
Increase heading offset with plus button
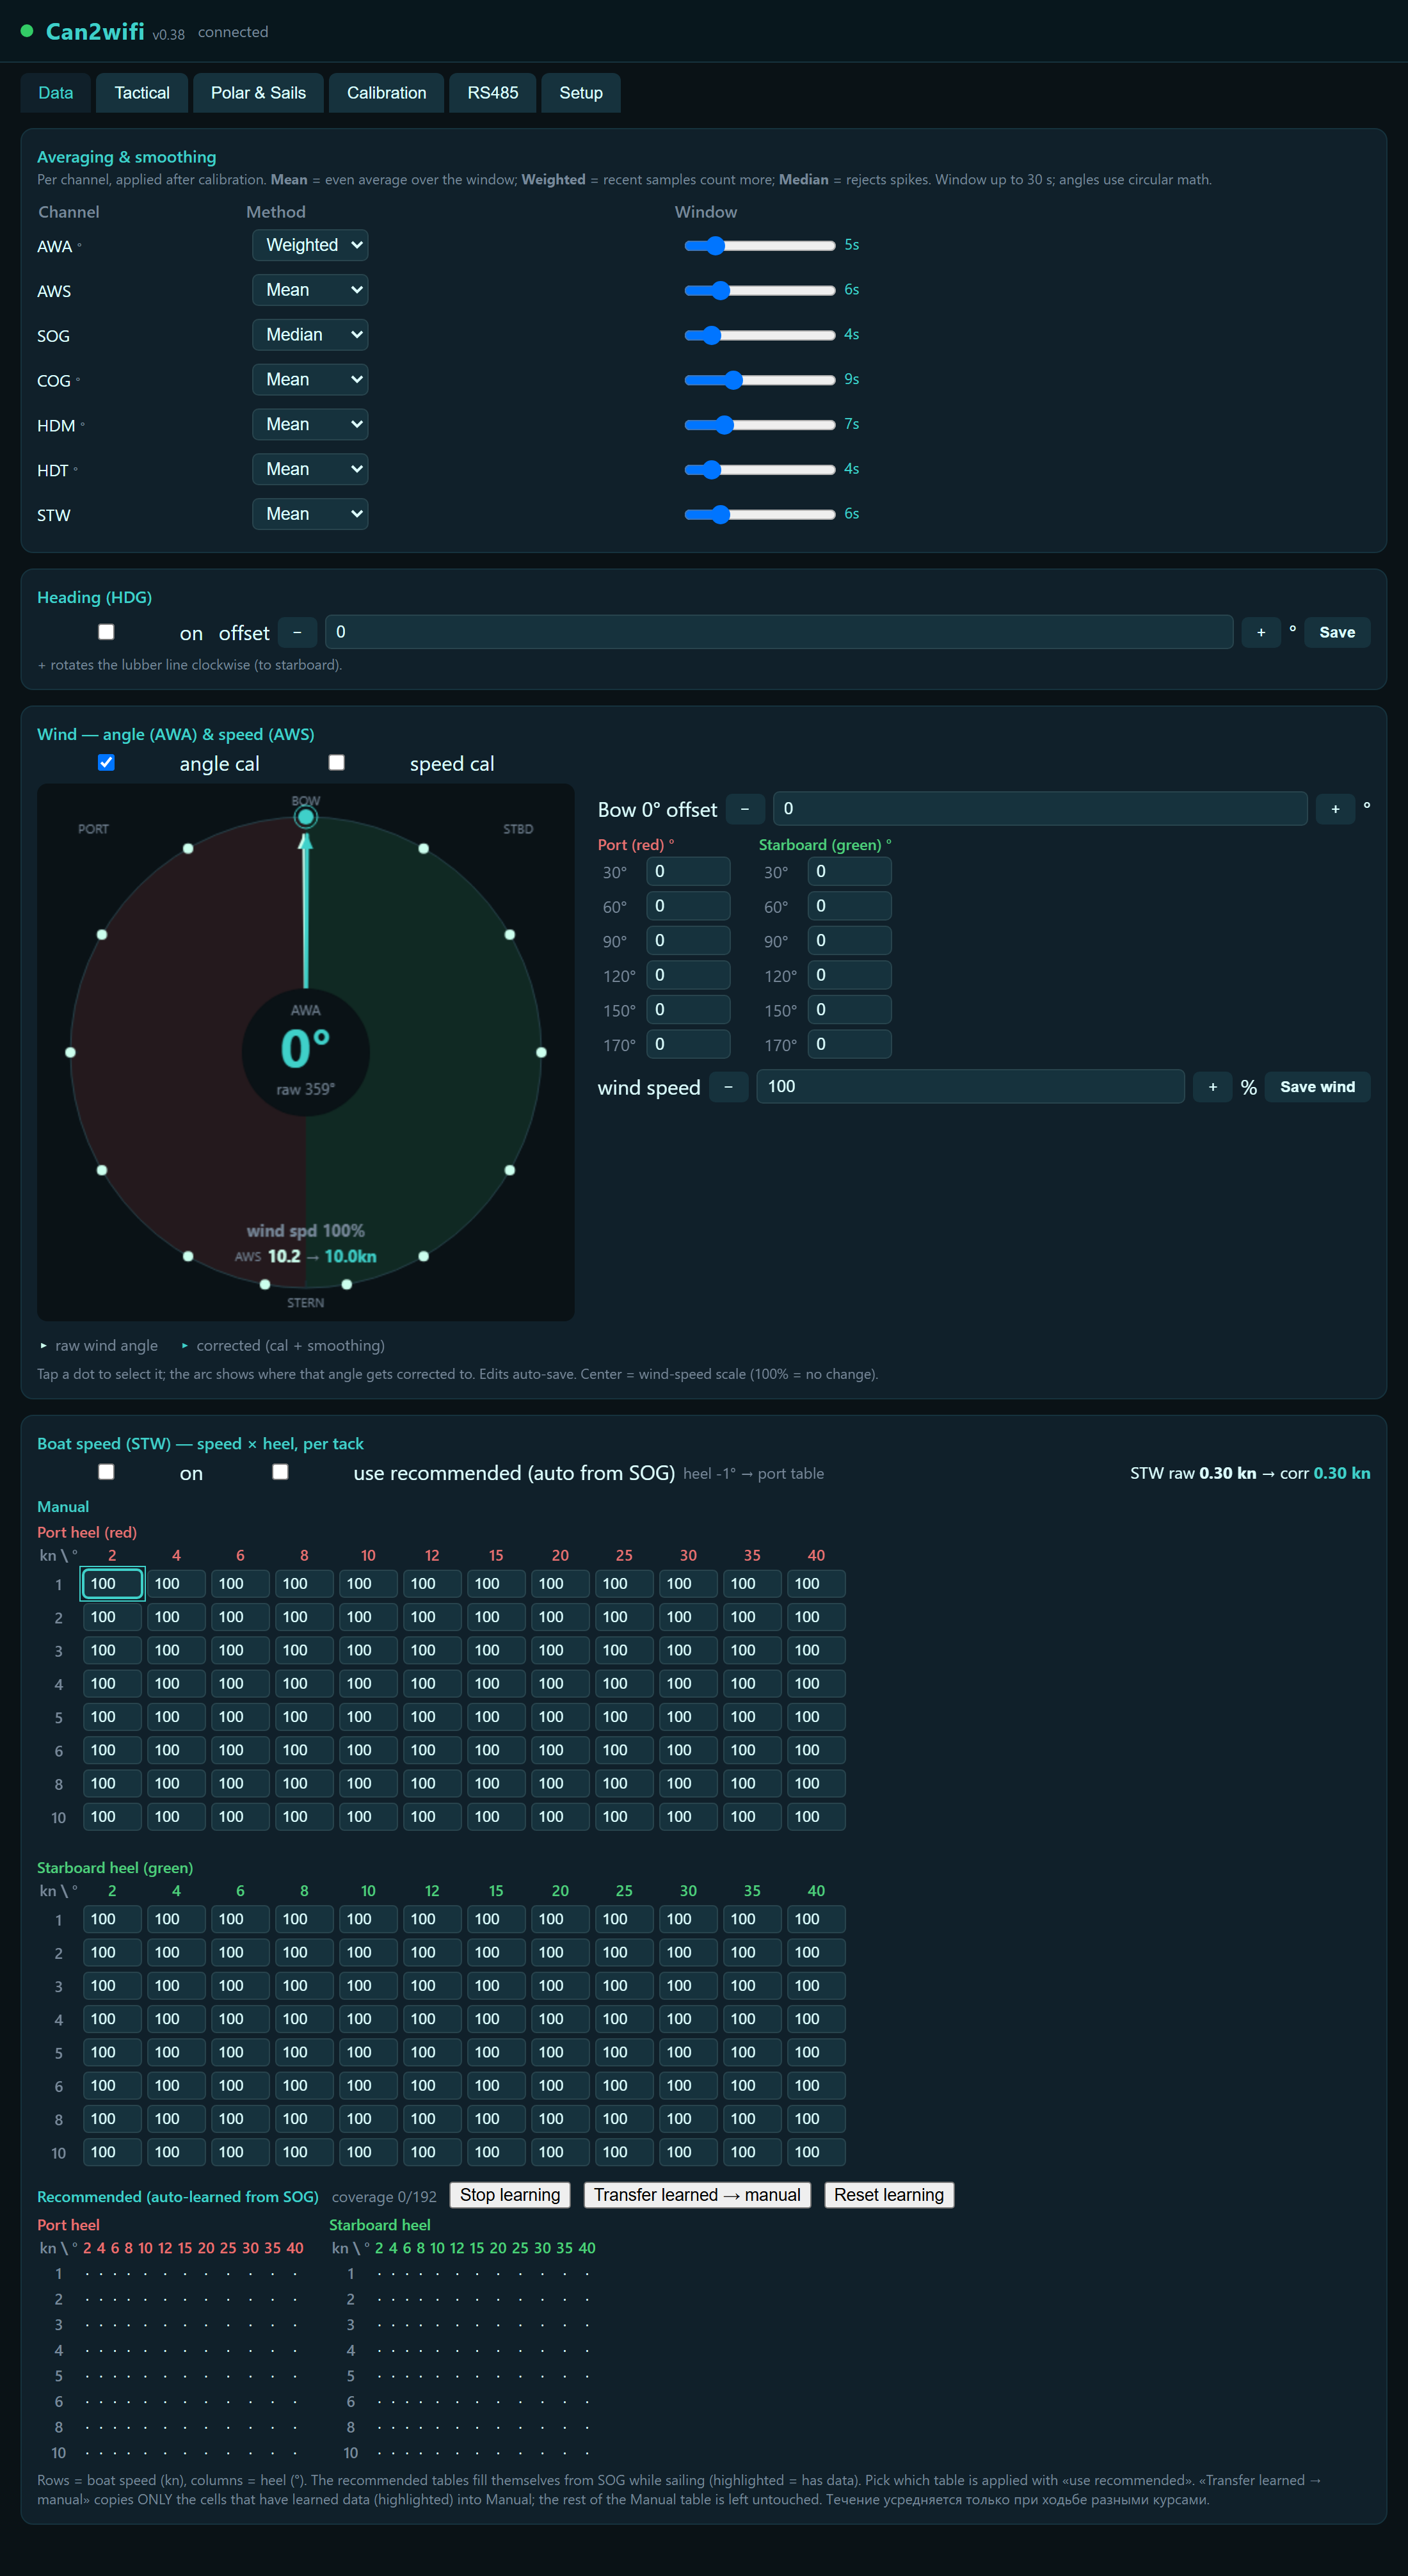coord(1261,632)
